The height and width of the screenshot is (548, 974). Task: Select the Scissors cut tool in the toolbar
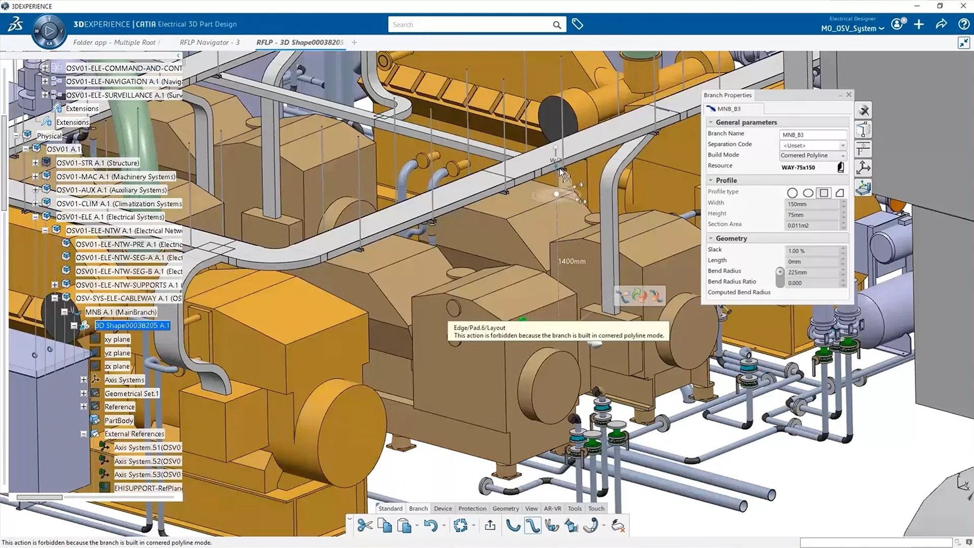click(364, 525)
